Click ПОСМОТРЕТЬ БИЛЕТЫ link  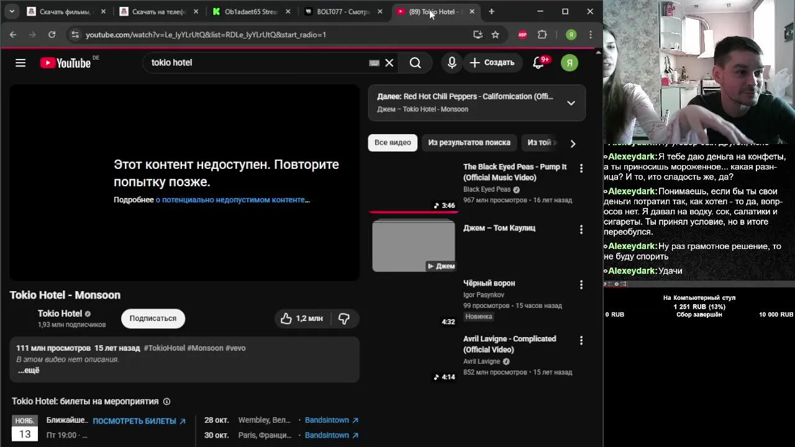coord(139,421)
